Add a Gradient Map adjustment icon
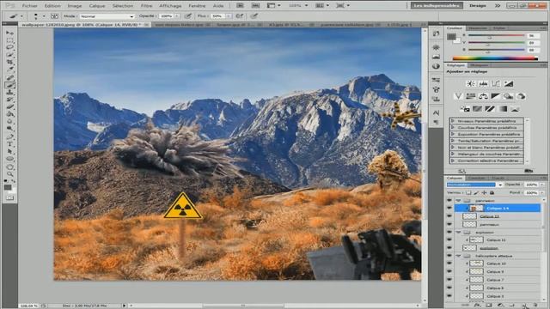This screenshot has height=309, width=550. click(503, 109)
